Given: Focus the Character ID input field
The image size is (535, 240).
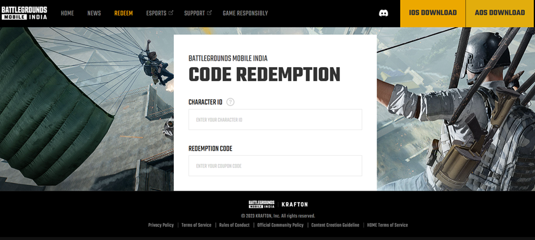Looking at the screenshot, I should tap(275, 119).
